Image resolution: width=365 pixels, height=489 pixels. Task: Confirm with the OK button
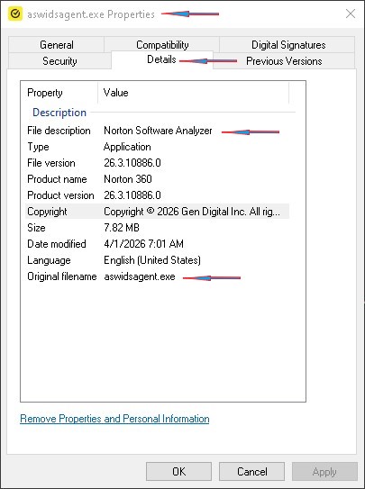pyautogui.click(x=178, y=471)
